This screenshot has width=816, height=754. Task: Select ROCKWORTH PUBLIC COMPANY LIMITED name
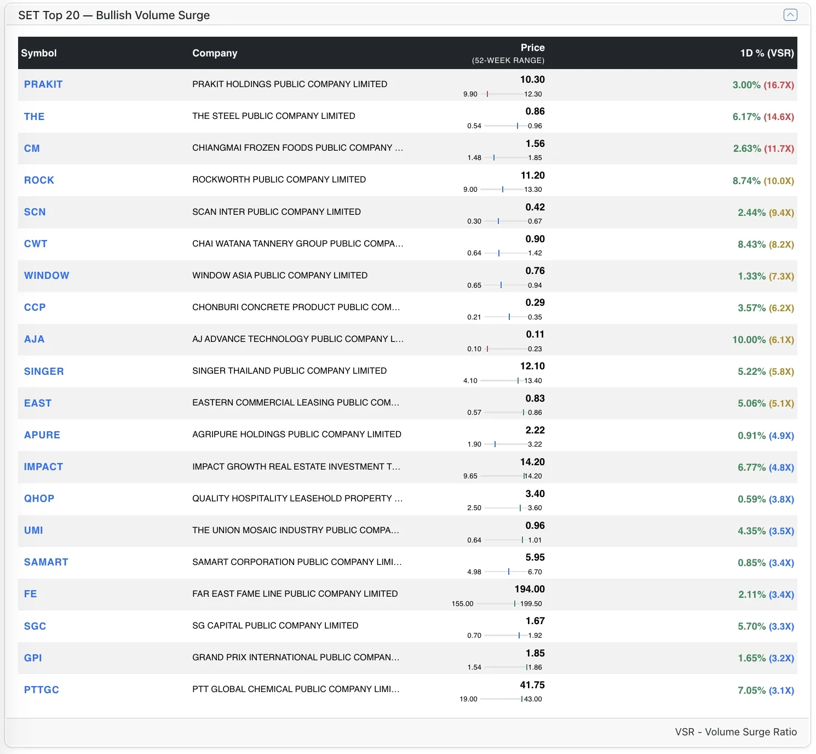click(279, 179)
